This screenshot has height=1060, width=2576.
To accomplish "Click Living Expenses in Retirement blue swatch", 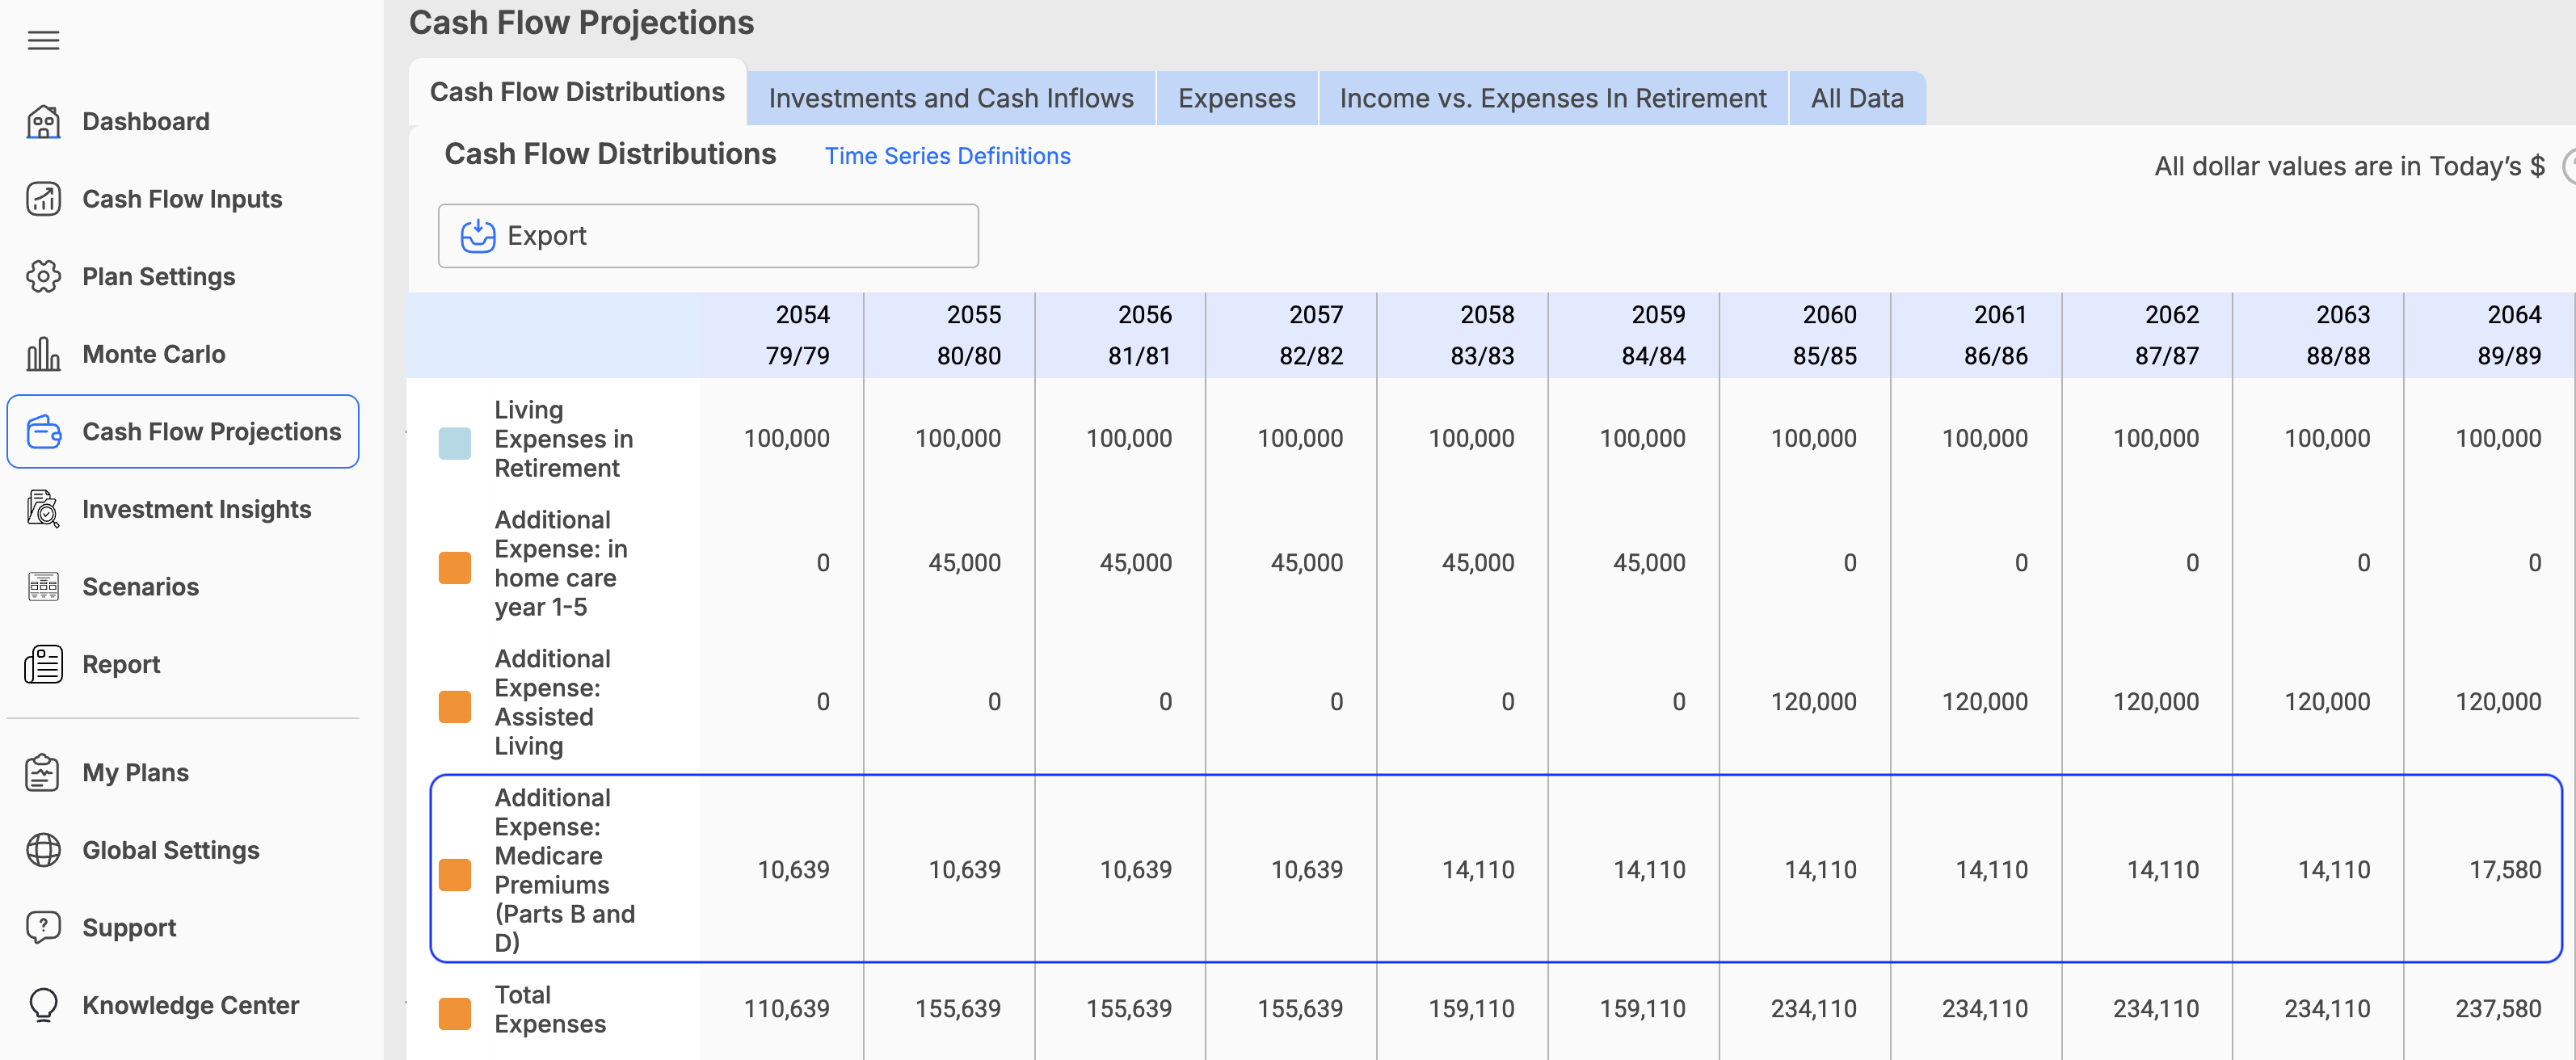I will (455, 443).
